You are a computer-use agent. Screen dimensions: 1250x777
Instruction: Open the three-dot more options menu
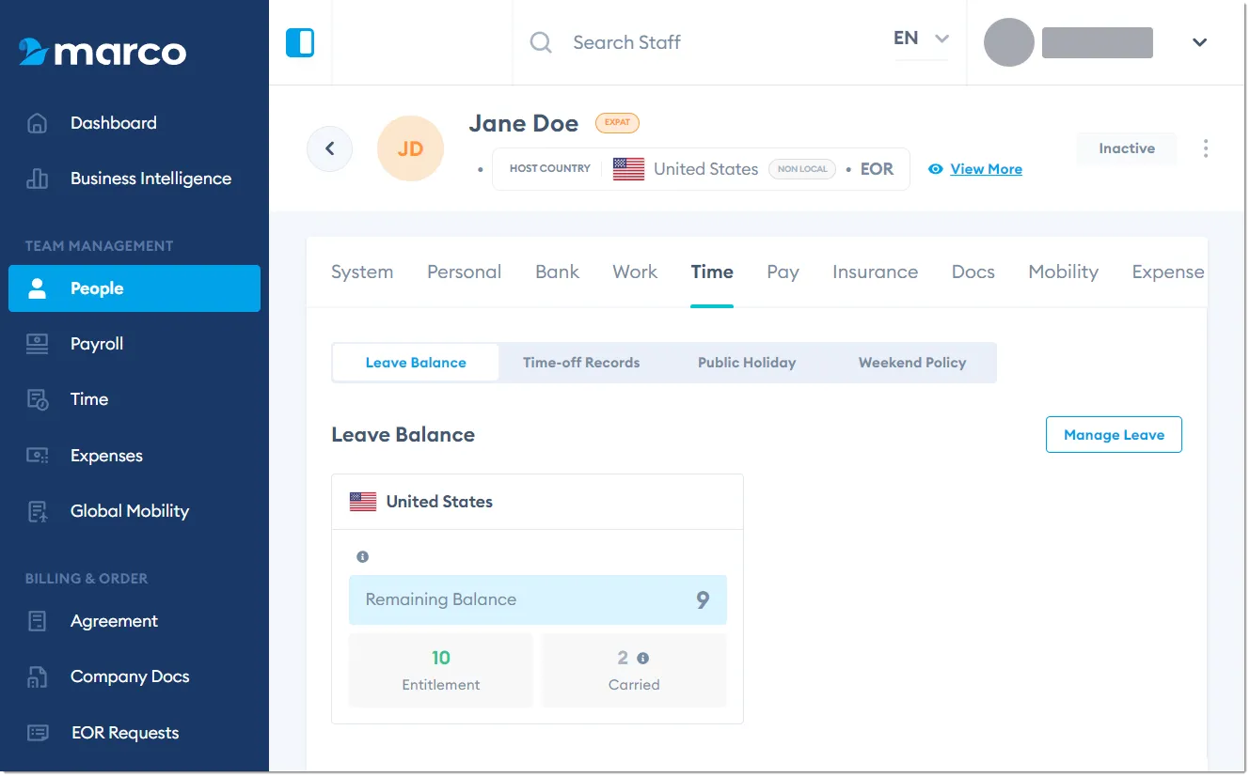[1206, 148]
